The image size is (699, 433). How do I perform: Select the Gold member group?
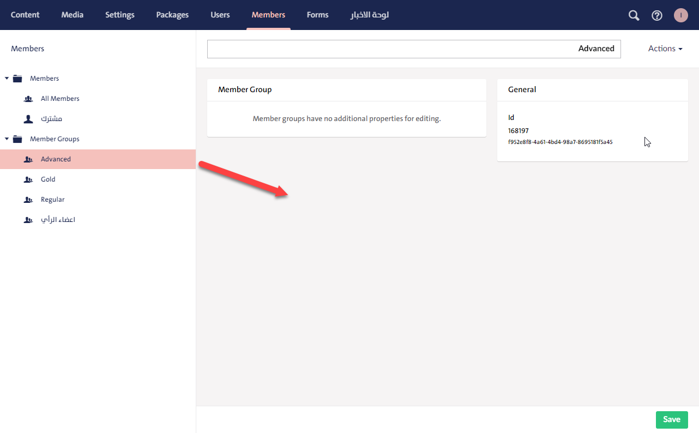tap(48, 179)
